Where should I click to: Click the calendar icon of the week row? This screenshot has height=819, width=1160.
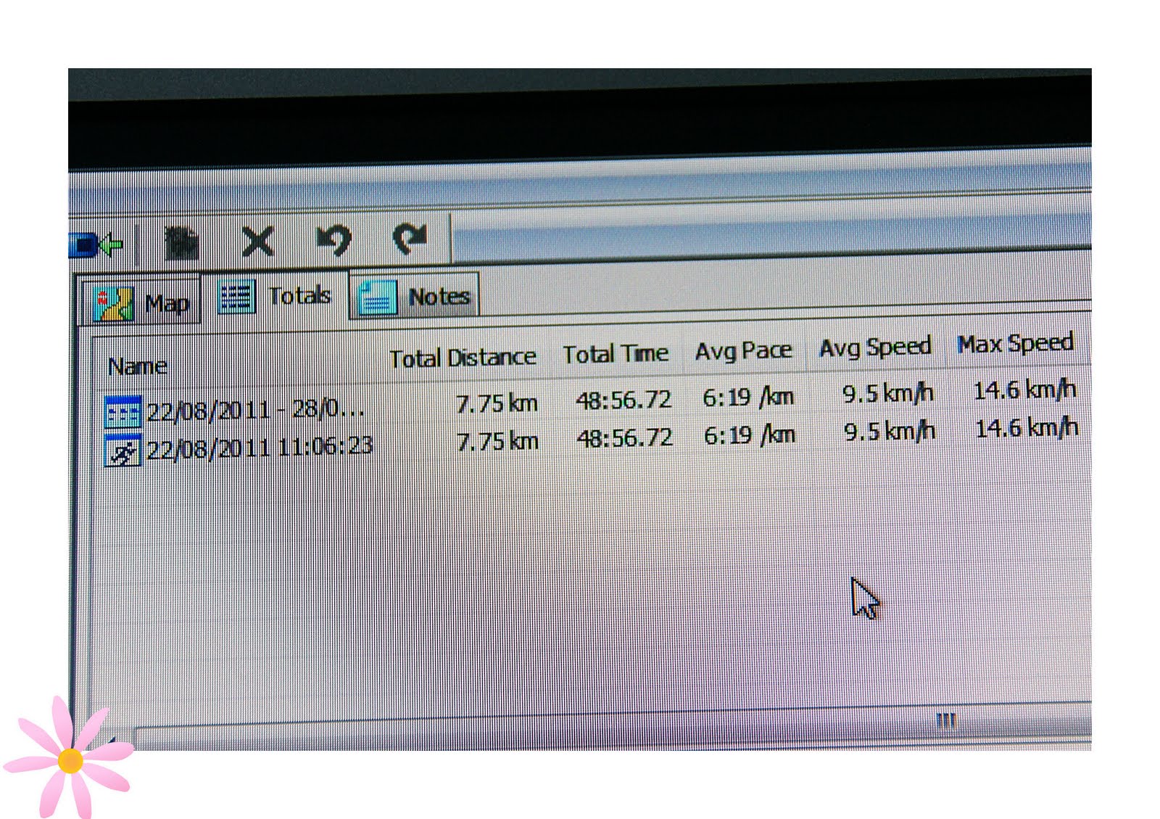tap(123, 412)
